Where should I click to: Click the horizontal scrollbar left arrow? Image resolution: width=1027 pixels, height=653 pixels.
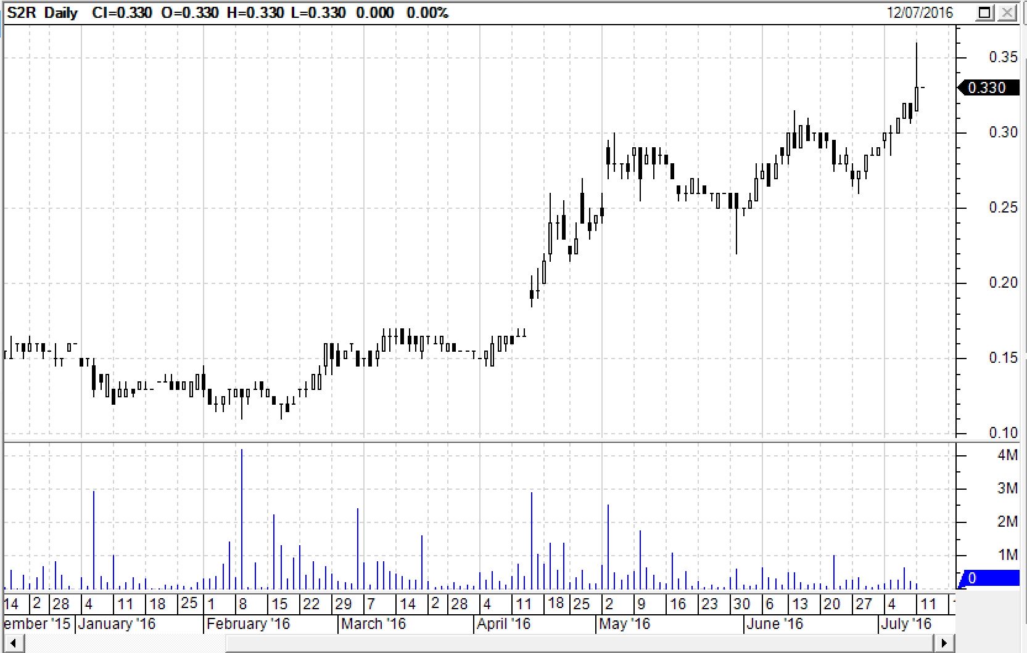[14, 644]
